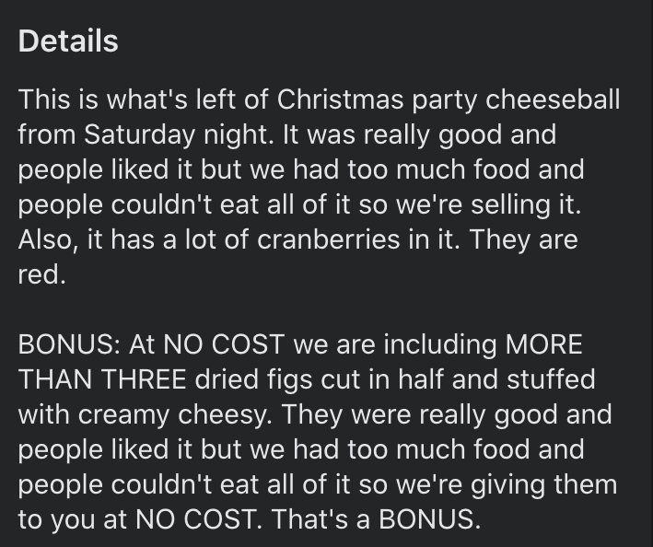Click the word "cheeseball" in the first line

point(553,99)
